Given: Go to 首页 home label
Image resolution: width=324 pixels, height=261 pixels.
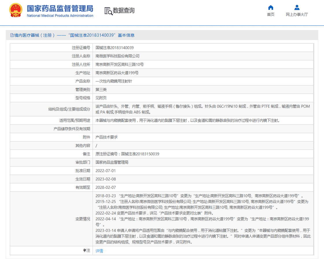Looking at the screenshot, I should click(270, 14).
